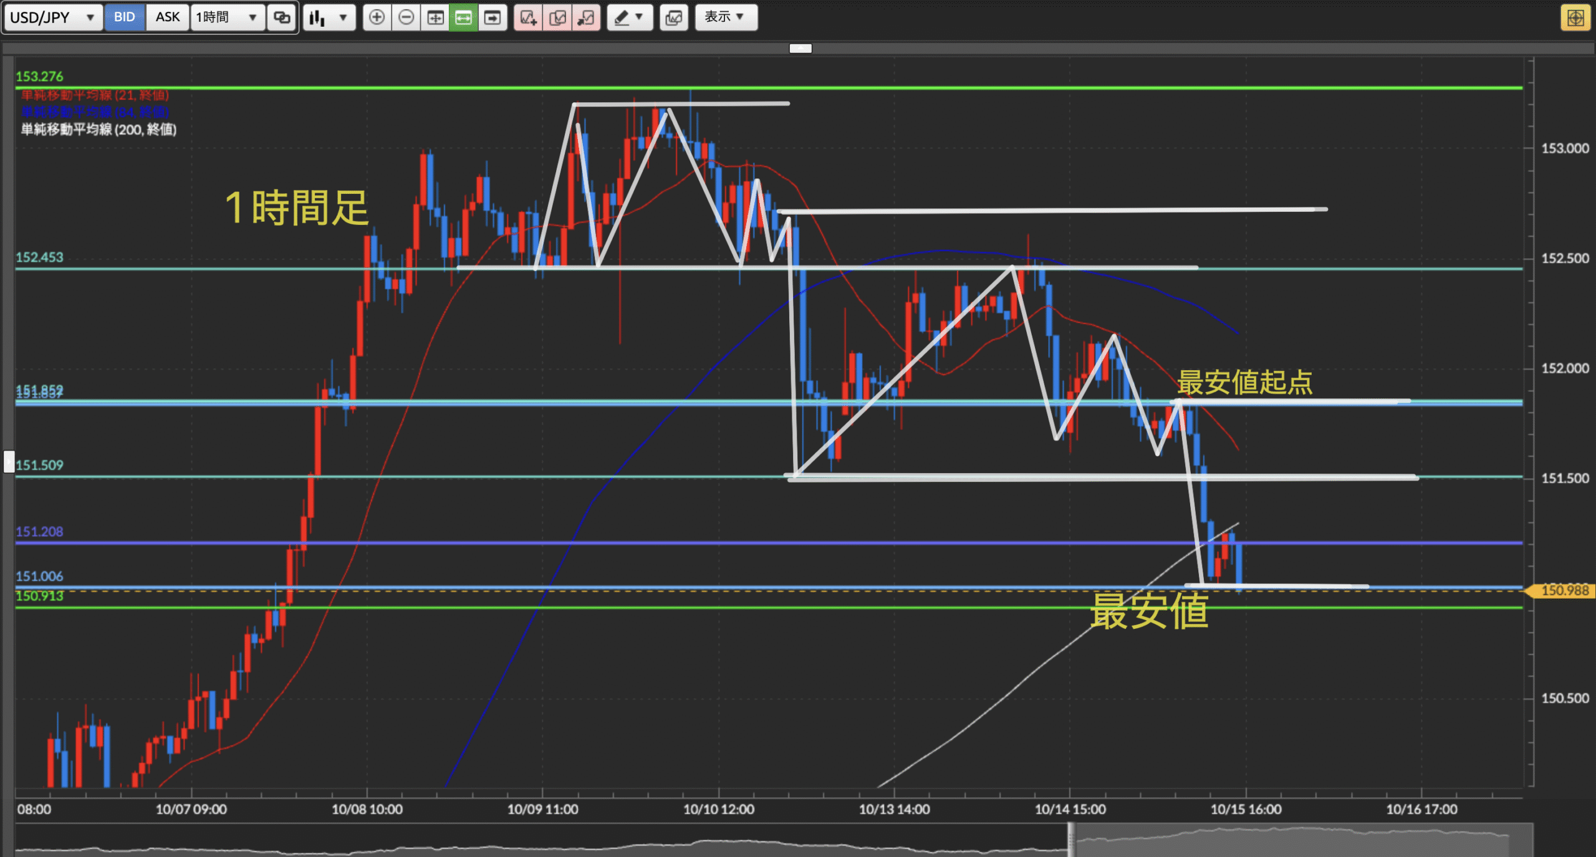1596x857 pixels.
Task: Click the zoom in (+) chart button
Action: click(x=377, y=17)
